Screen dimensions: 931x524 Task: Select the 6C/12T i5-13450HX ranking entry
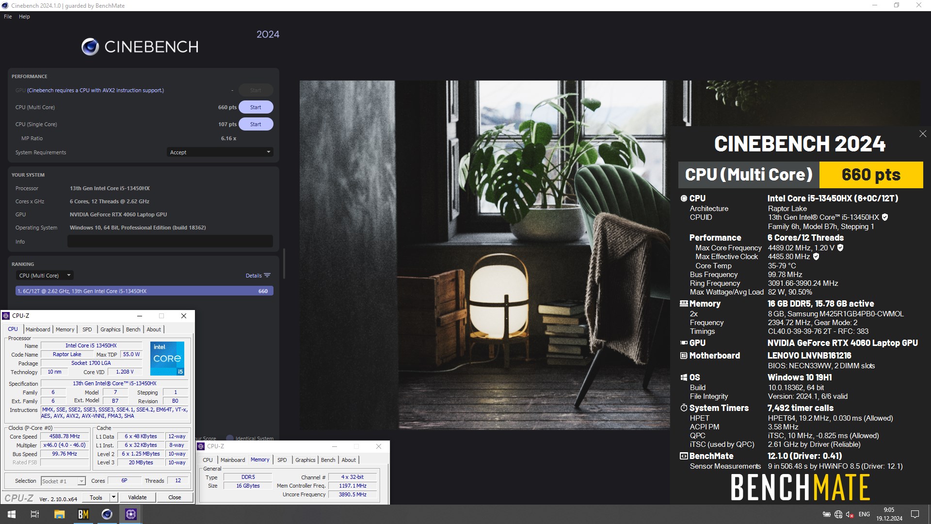[x=144, y=291]
